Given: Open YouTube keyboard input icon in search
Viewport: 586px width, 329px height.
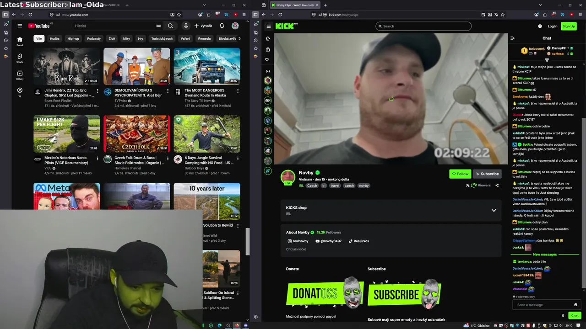Looking at the screenshot, I should [x=158, y=26].
